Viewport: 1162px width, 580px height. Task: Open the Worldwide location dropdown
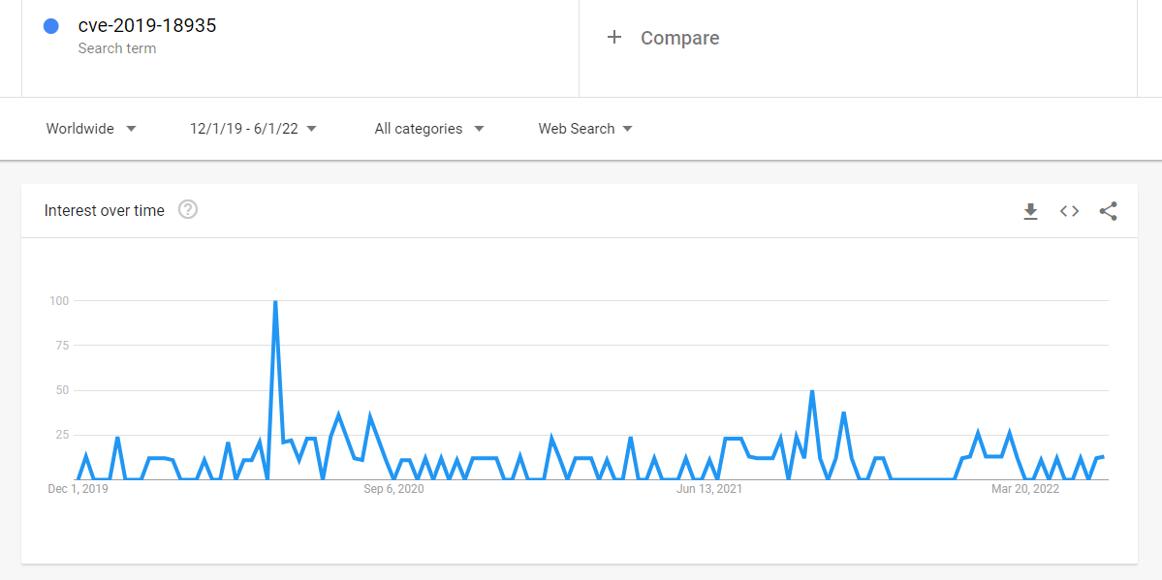pyautogui.click(x=82, y=128)
